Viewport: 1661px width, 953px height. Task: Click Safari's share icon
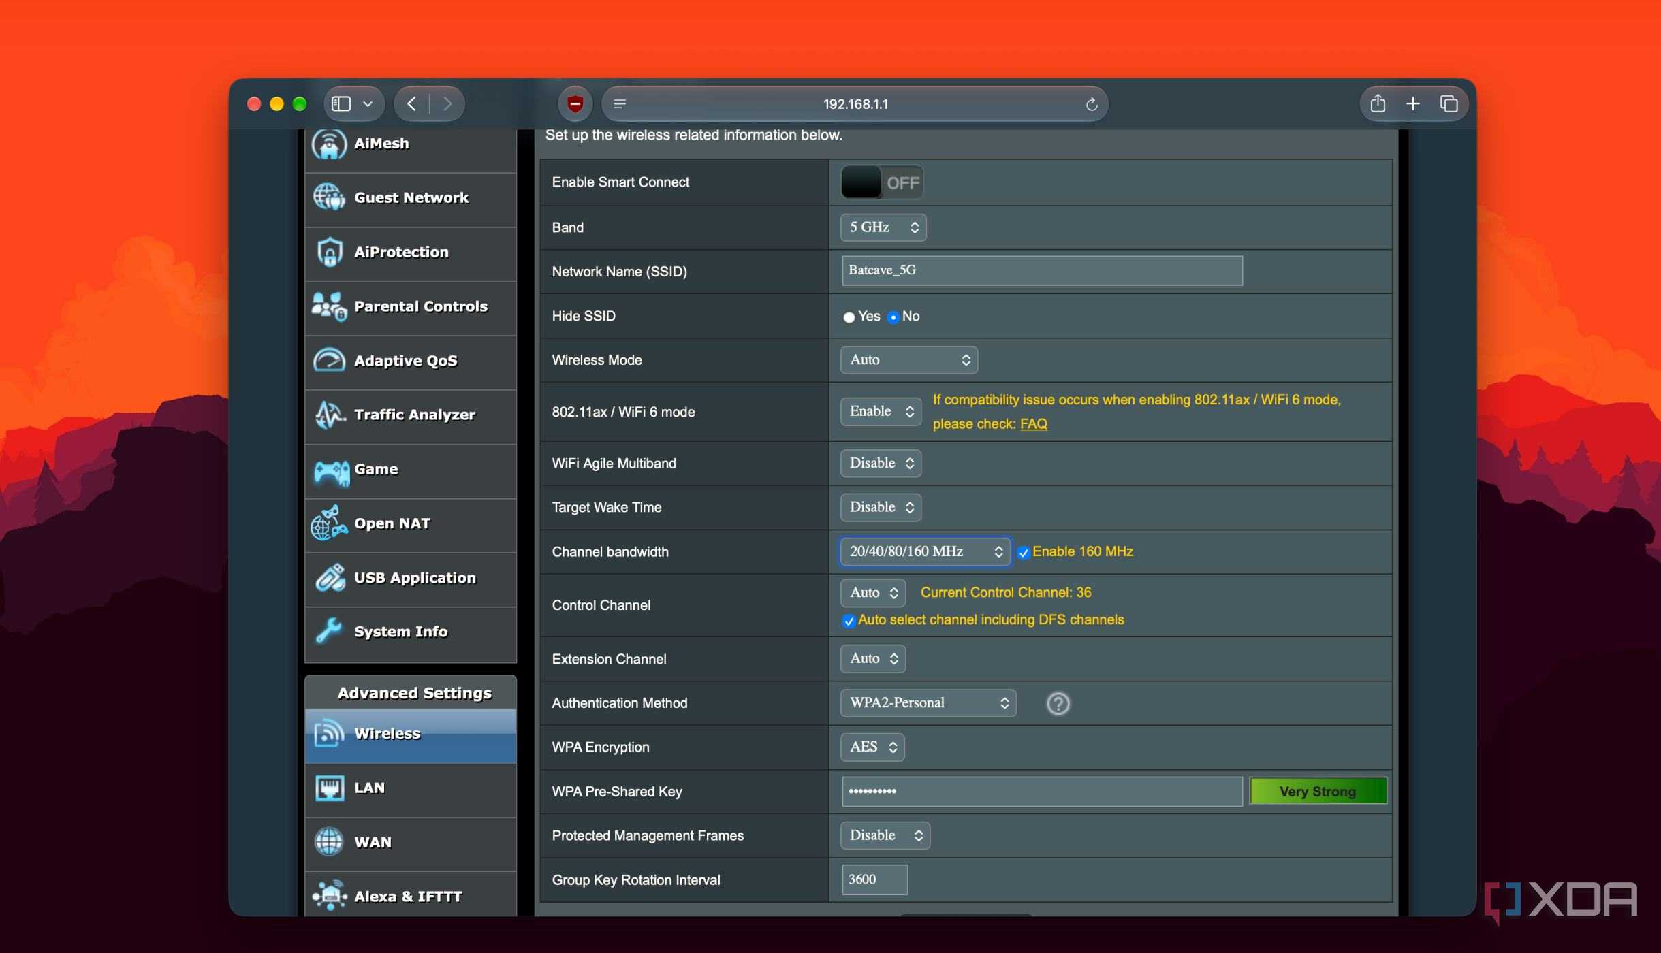click(x=1378, y=103)
